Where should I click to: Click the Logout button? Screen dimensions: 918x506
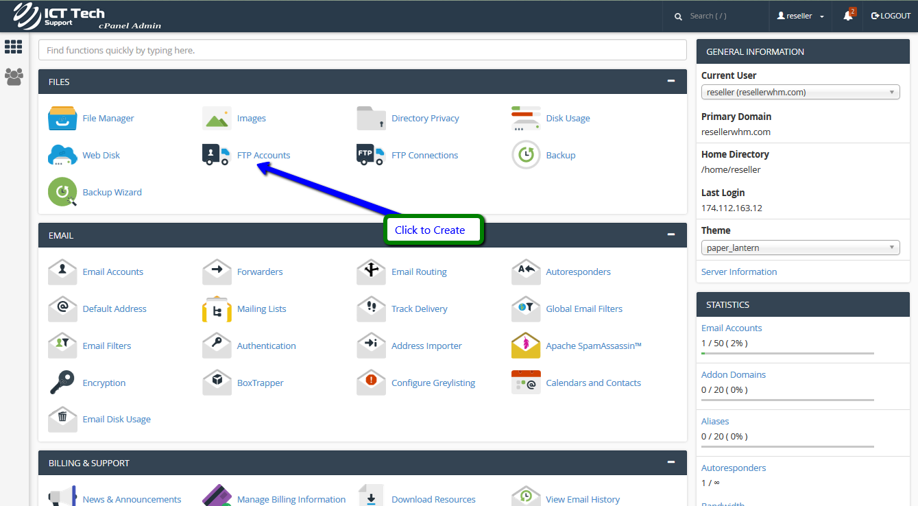(891, 16)
